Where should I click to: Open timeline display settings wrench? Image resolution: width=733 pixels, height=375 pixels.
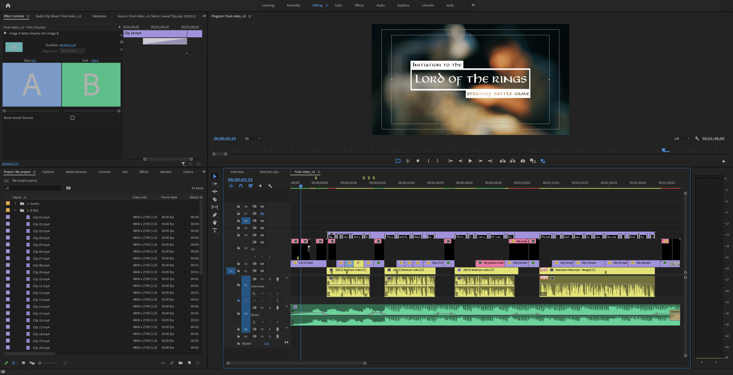(x=270, y=186)
